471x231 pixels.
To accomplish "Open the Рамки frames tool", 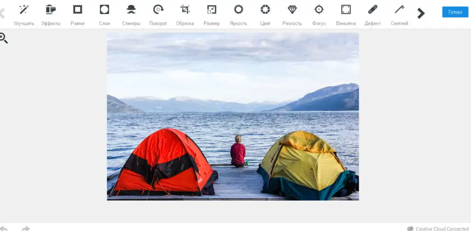I will [x=77, y=13].
